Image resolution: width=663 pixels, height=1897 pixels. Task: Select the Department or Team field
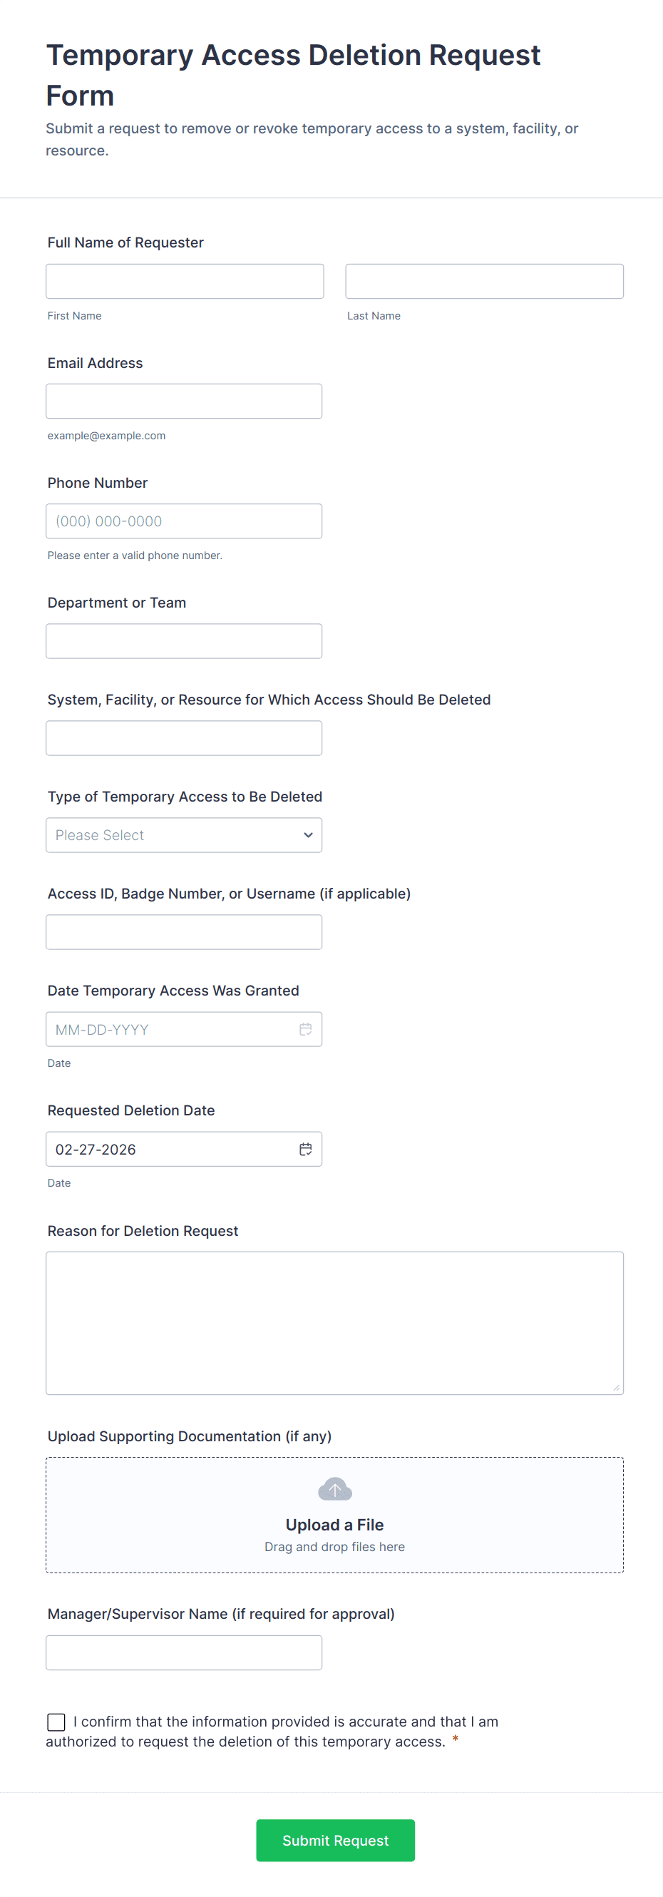(x=184, y=640)
